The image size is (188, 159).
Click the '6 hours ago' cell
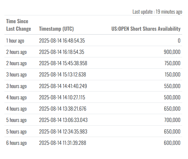(16, 143)
